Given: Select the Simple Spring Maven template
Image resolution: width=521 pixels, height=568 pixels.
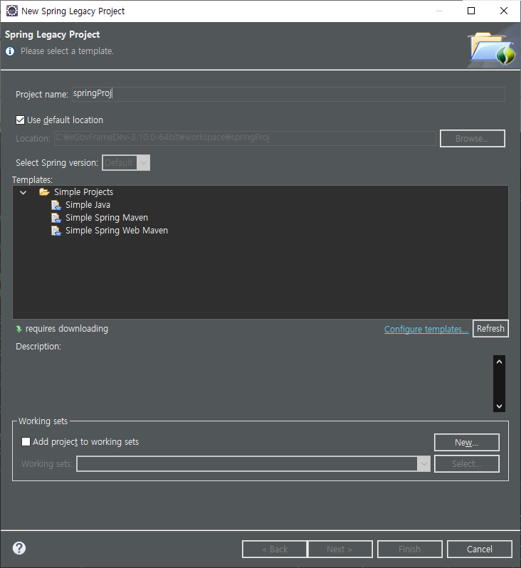Looking at the screenshot, I should (x=107, y=218).
